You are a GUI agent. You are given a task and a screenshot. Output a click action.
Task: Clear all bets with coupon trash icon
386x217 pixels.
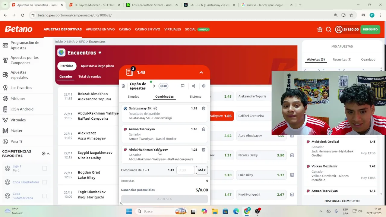tap(123, 86)
